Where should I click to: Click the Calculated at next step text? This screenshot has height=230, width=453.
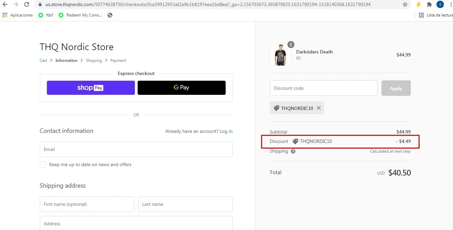(390, 151)
